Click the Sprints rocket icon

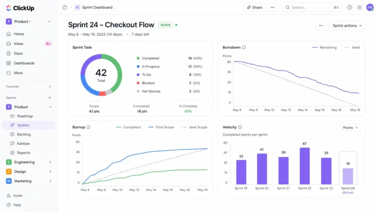point(12,125)
